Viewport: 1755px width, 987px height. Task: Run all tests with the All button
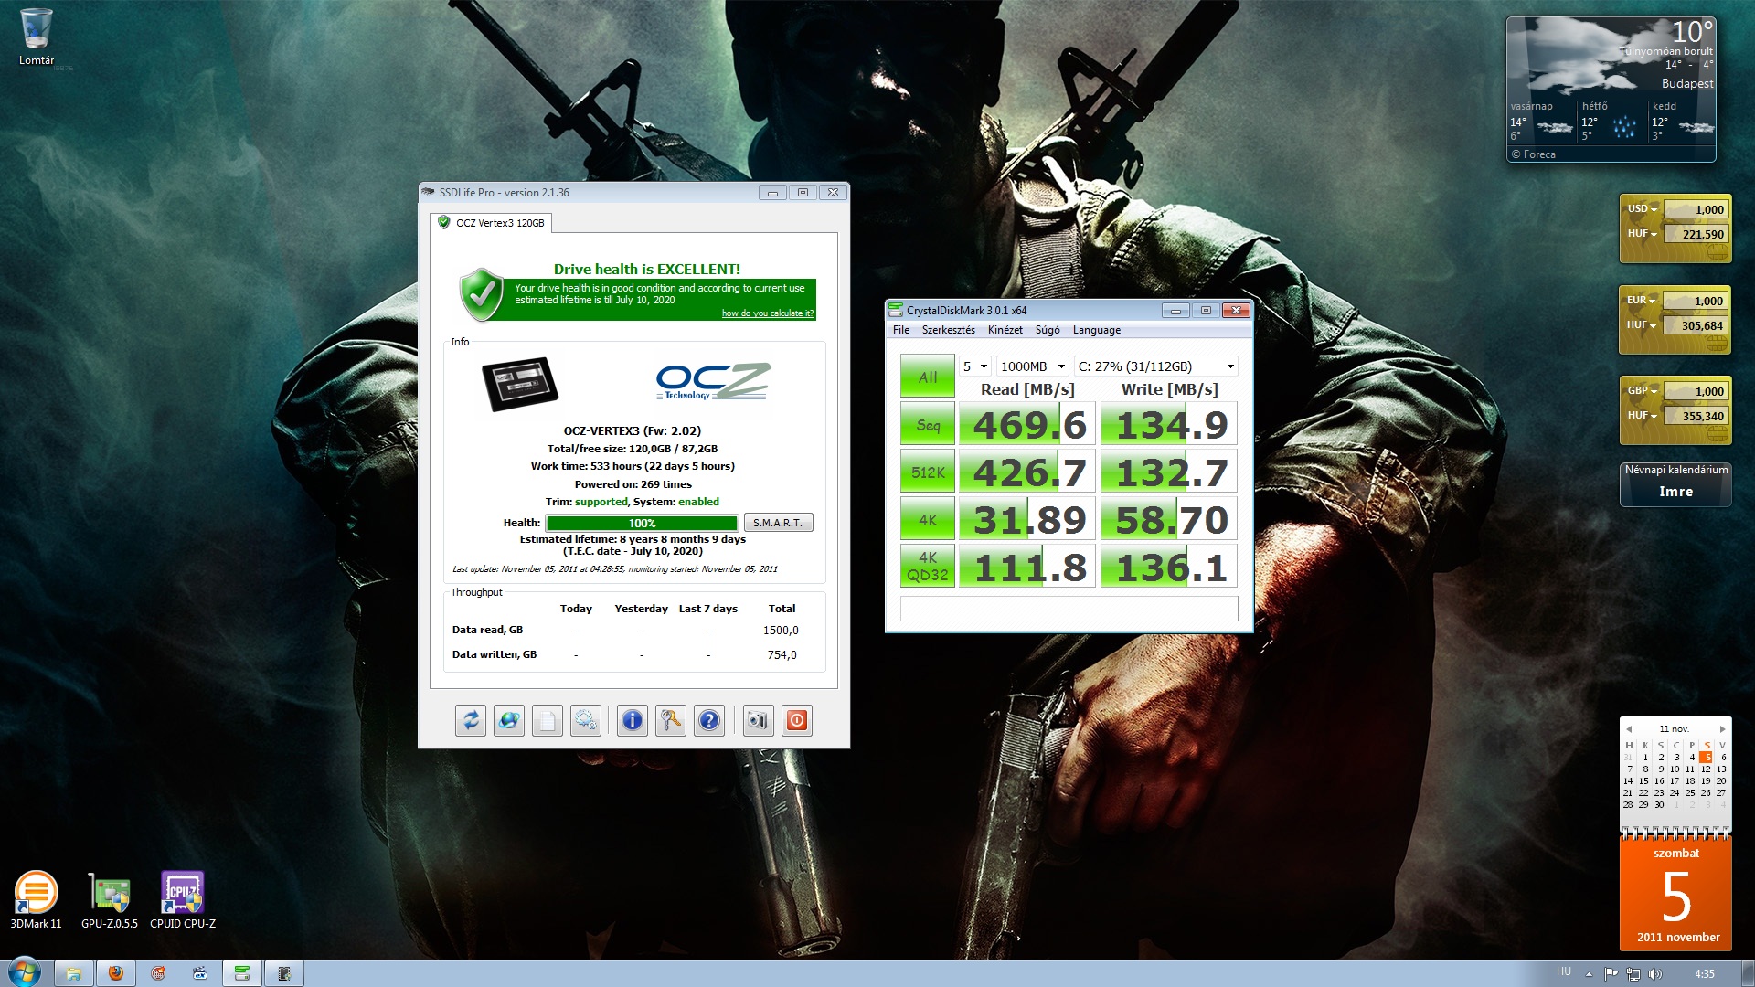928,377
